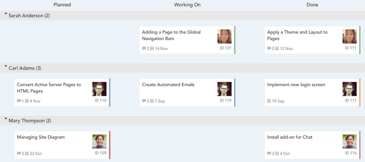Click calendar icon on Implement new login screen
365x162 pixels.
269,101
